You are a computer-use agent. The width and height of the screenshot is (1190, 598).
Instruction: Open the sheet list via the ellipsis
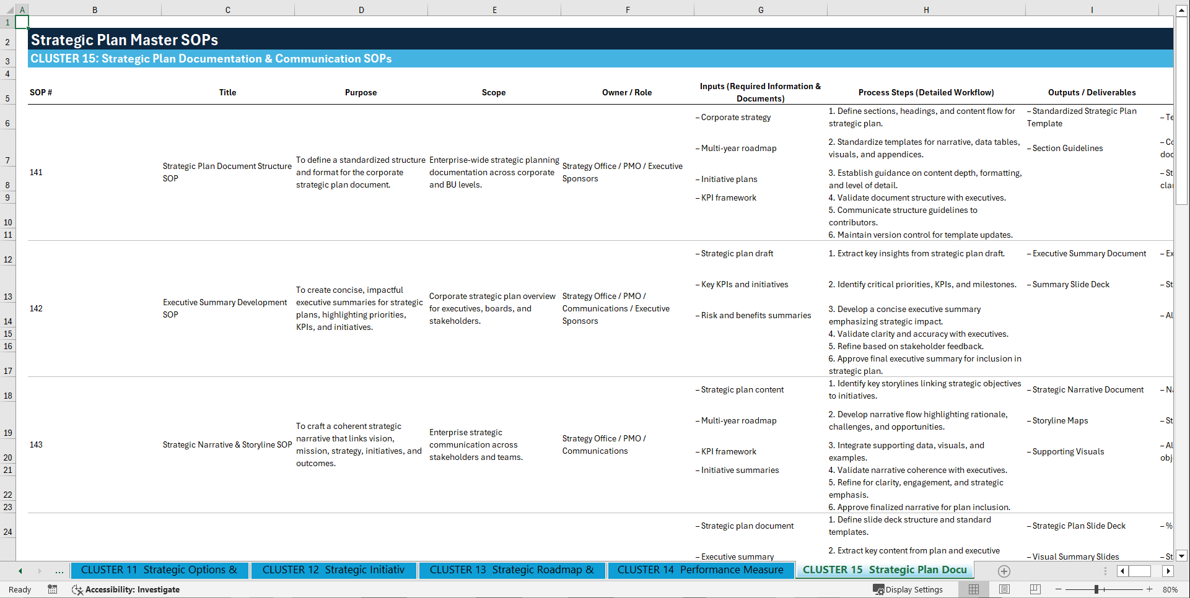click(59, 570)
